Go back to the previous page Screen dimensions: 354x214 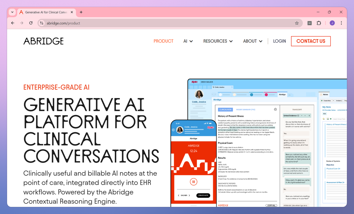pos(12,23)
